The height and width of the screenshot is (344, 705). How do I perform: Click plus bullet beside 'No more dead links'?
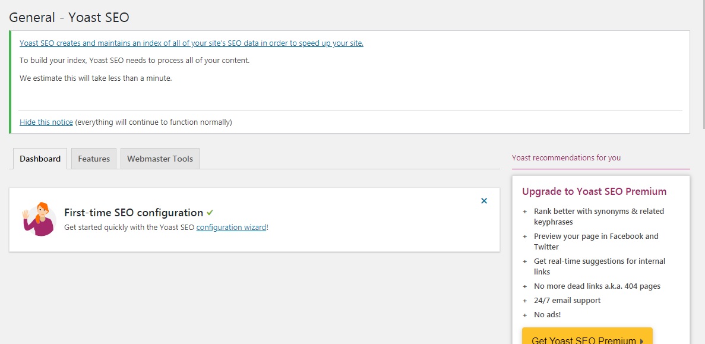[524, 286]
